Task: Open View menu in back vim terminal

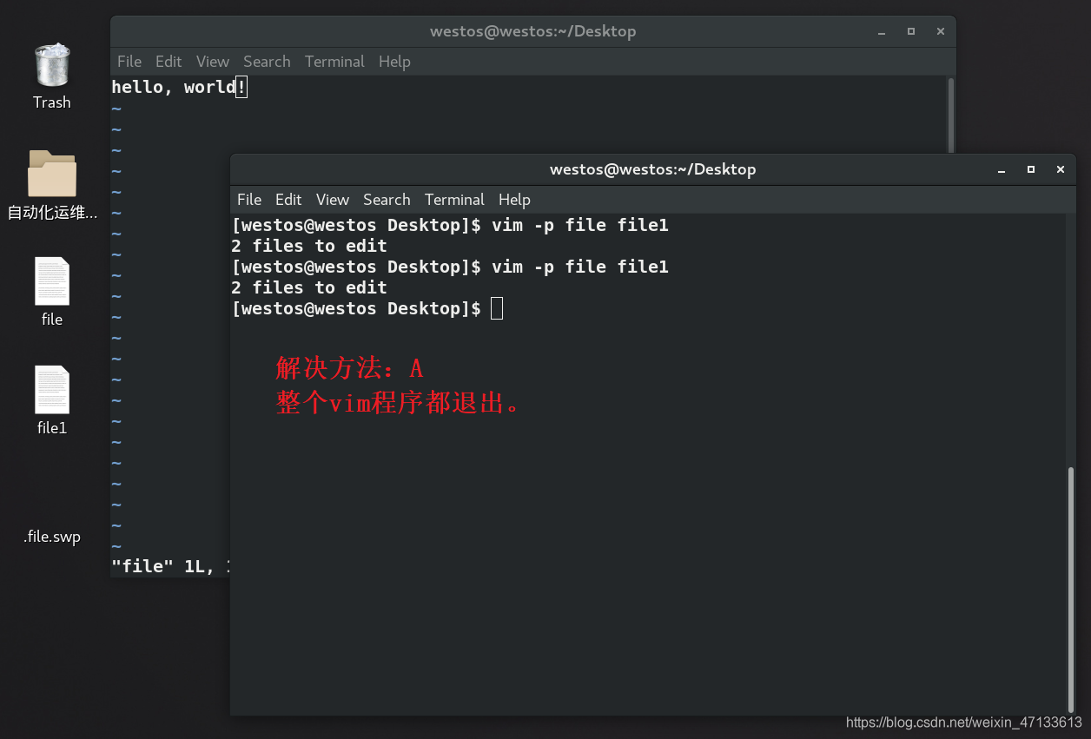Action: (213, 62)
